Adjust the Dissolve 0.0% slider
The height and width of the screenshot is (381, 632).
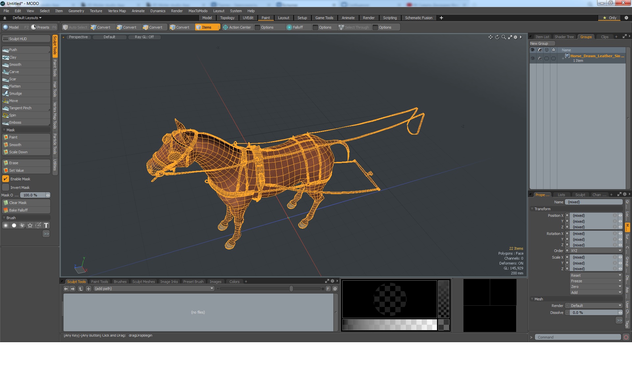coord(596,313)
